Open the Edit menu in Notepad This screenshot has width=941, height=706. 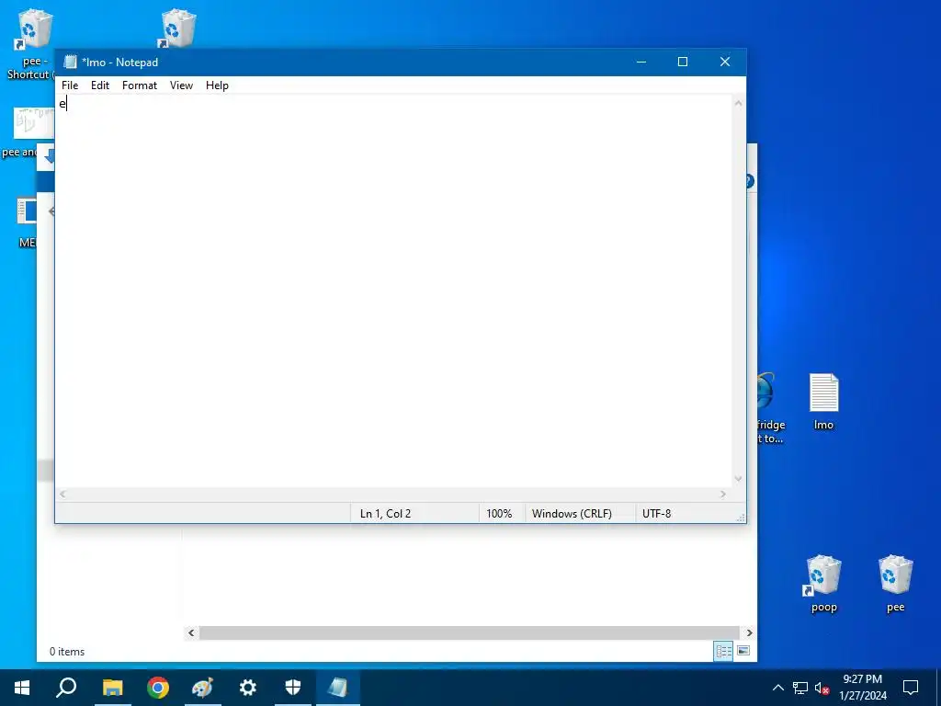[99, 85]
